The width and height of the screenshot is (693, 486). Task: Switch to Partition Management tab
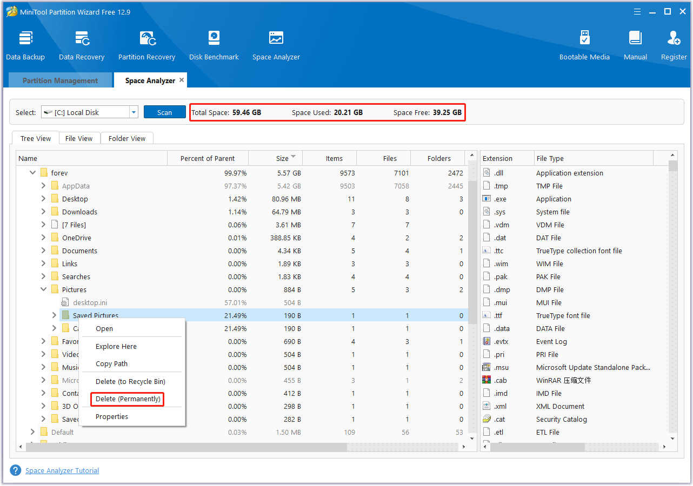pos(61,80)
